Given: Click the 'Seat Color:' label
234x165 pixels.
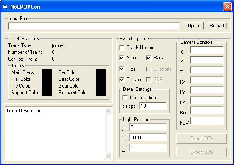Looking at the screenshot, I should coord(69,79).
